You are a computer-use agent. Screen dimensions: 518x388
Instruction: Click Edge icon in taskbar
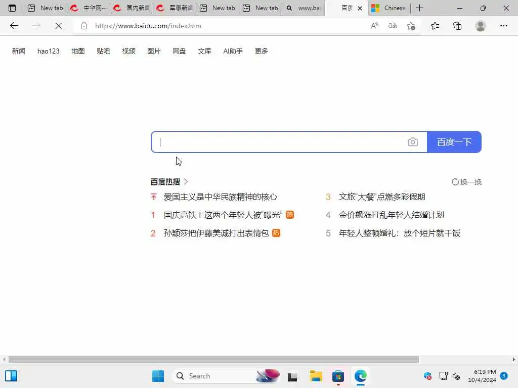pyautogui.click(x=360, y=376)
